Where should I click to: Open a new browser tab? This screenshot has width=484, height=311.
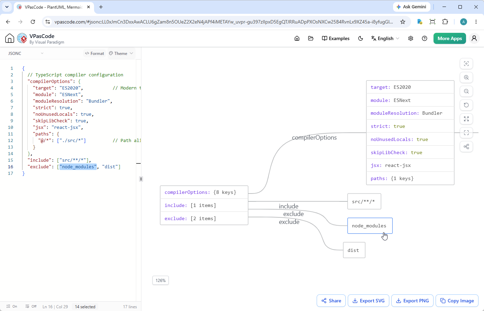tap(101, 7)
